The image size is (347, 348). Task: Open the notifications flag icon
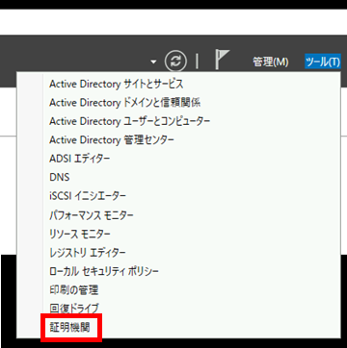coord(222,60)
